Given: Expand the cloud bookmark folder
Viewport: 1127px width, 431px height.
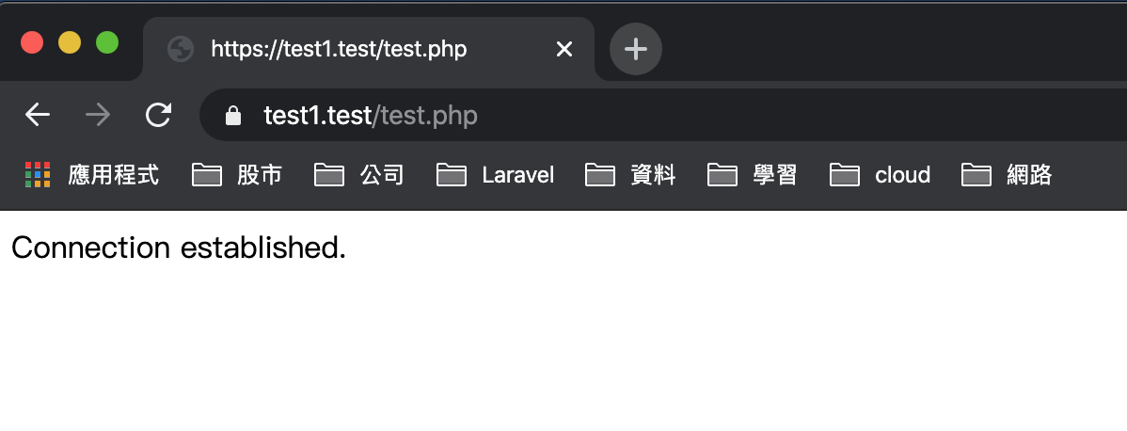Looking at the screenshot, I should [881, 175].
